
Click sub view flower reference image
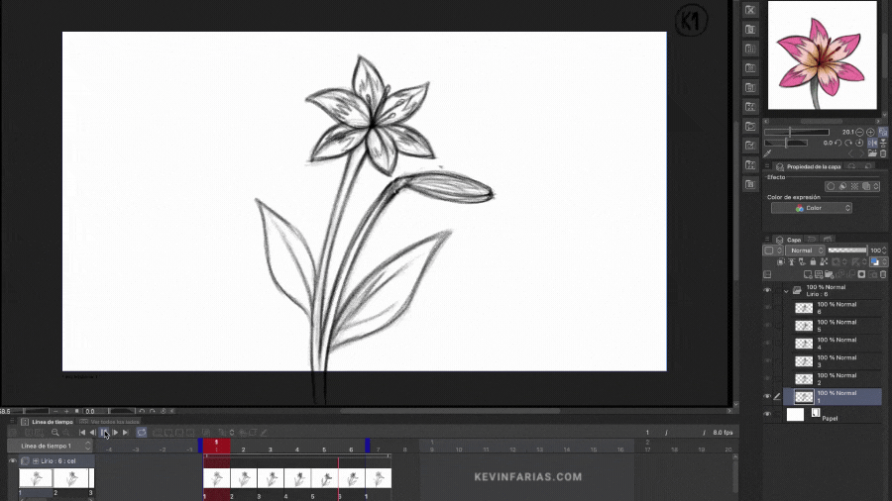(x=822, y=55)
